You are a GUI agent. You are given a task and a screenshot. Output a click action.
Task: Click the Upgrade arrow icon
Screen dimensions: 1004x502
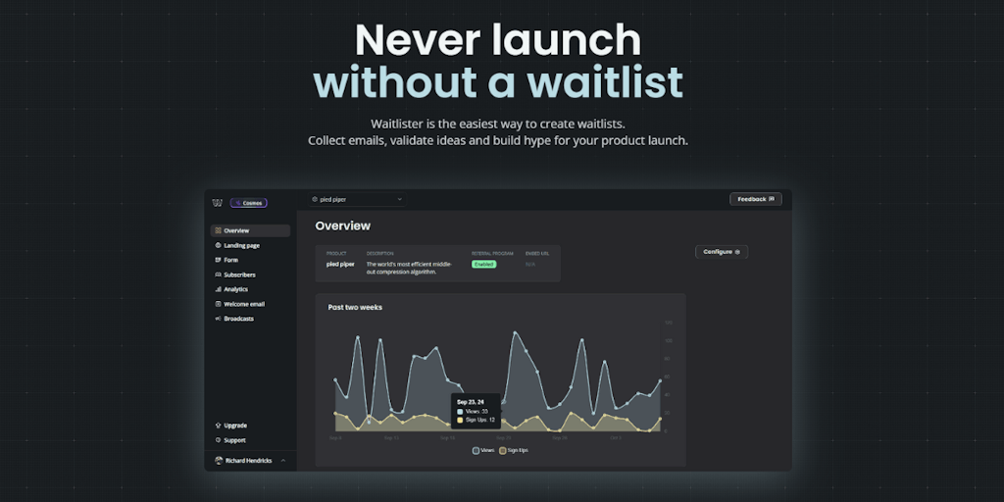219,426
